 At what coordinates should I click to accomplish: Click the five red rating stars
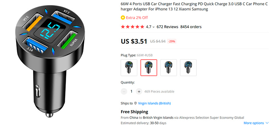132,27
